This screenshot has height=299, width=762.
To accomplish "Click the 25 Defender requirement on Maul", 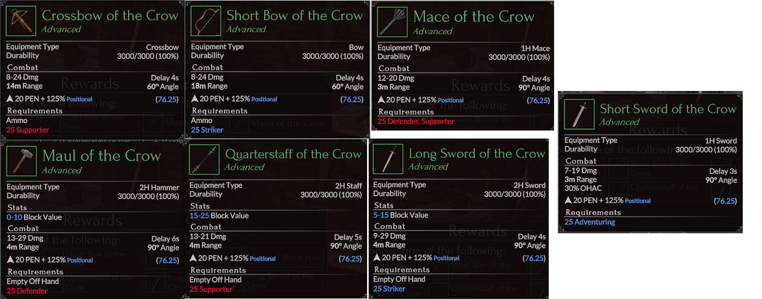I will tap(27, 291).
